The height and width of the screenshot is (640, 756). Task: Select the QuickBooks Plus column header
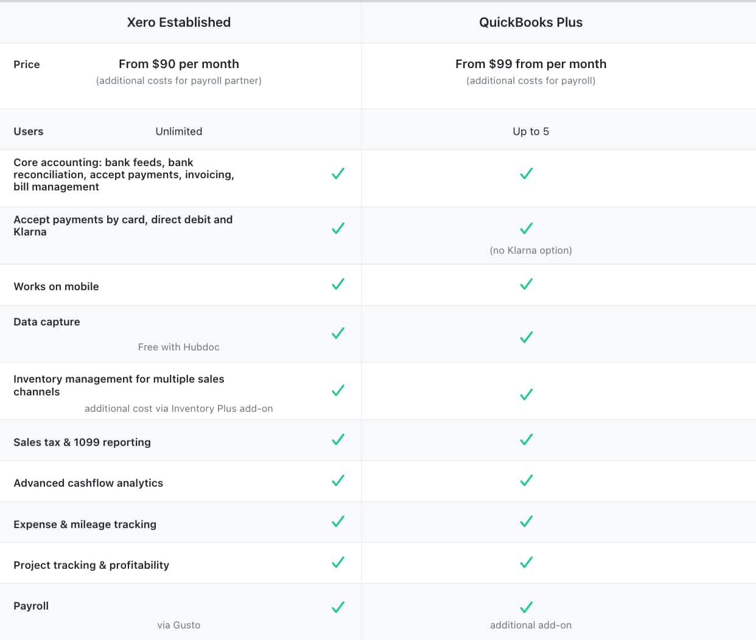[x=531, y=23]
